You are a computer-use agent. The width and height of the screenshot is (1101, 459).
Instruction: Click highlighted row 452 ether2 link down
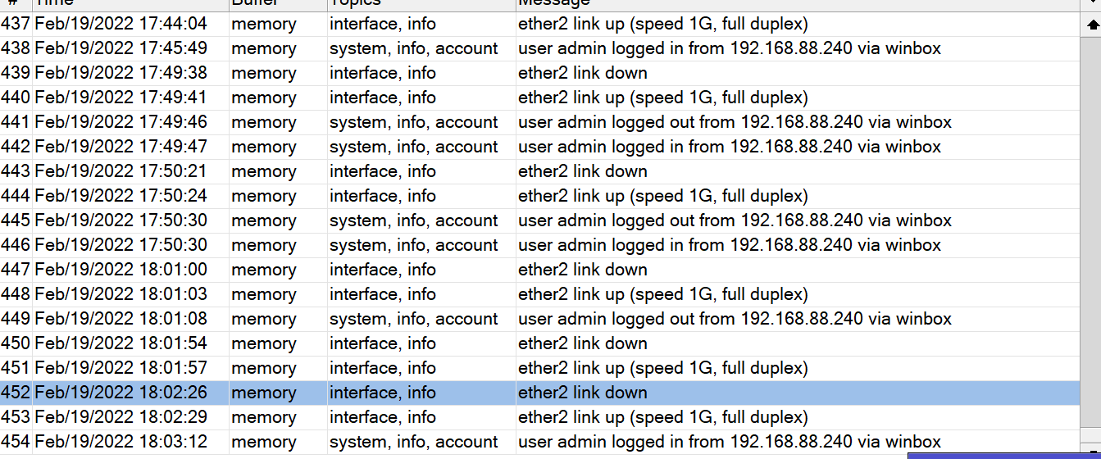pos(541,393)
